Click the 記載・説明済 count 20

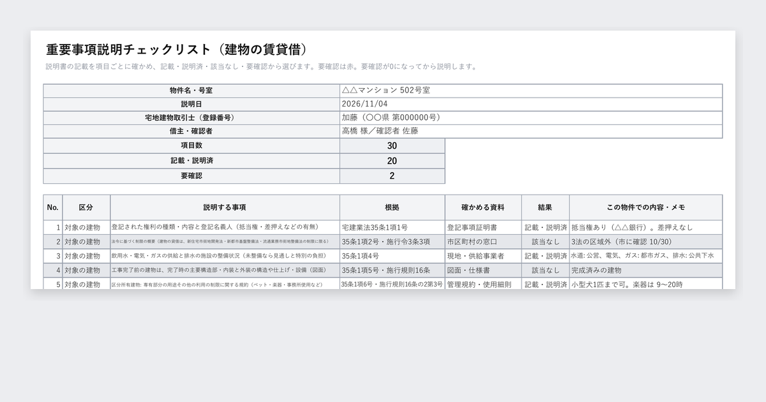click(x=392, y=161)
